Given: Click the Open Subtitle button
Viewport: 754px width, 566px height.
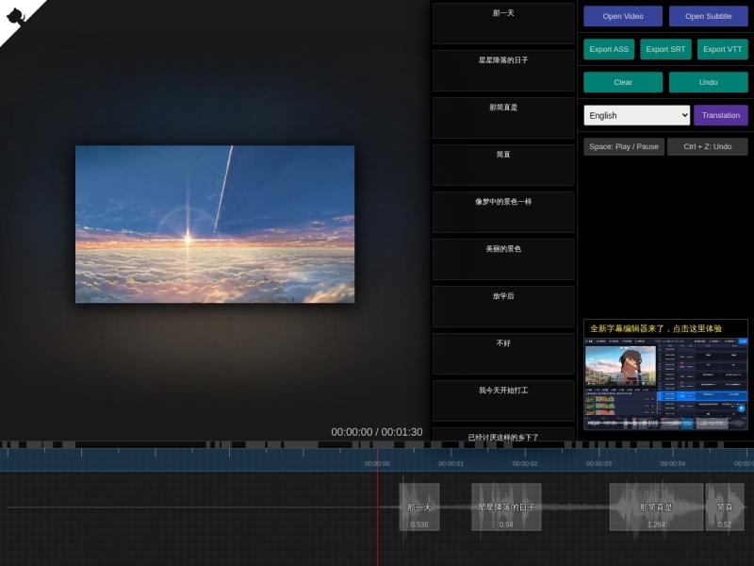Looking at the screenshot, I should click(x=709, y=16).
